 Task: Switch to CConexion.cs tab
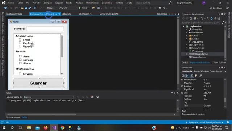coord(85,14)
